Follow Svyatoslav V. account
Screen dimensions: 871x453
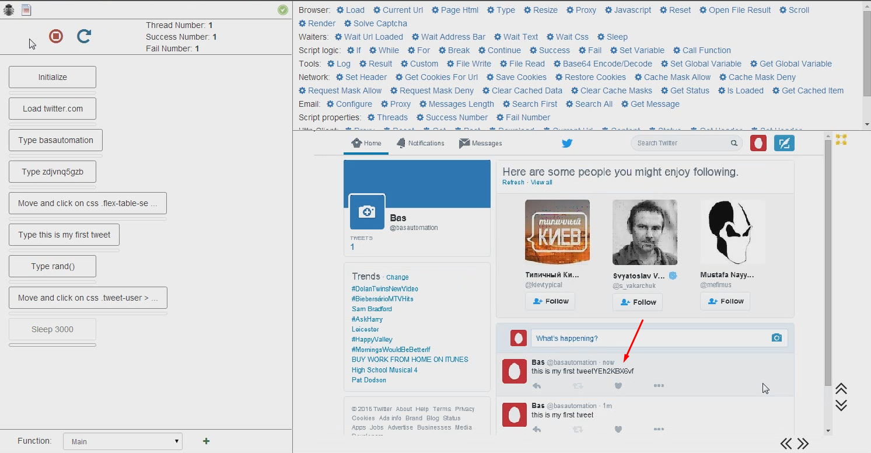click(638, 302)
